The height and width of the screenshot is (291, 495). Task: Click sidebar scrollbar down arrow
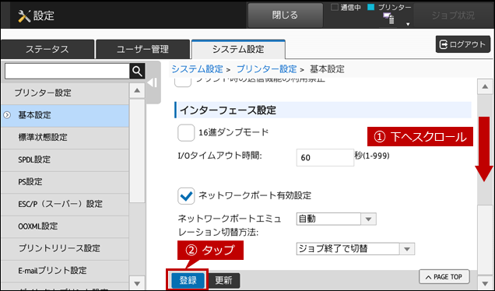pos(137,283)
